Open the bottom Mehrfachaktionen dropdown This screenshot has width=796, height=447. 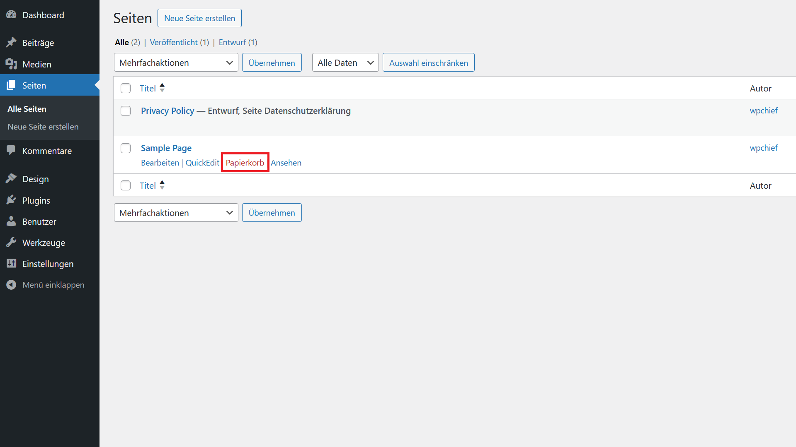click(176, 213)
